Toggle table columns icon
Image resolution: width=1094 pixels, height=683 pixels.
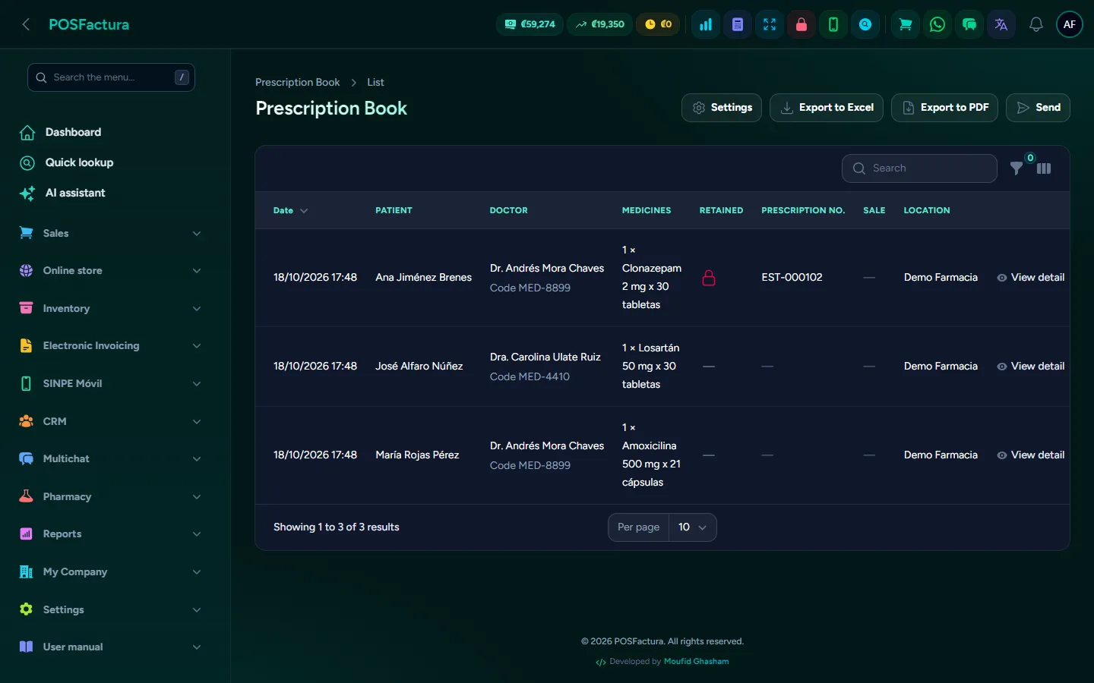coord(1044,168)
